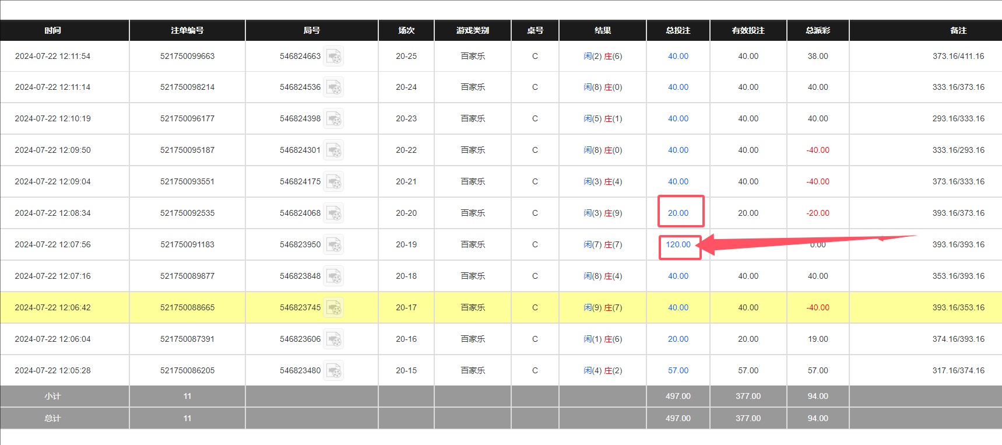Select the 总派彩 column header
The image size is (1002, 445).
[817, 30]
